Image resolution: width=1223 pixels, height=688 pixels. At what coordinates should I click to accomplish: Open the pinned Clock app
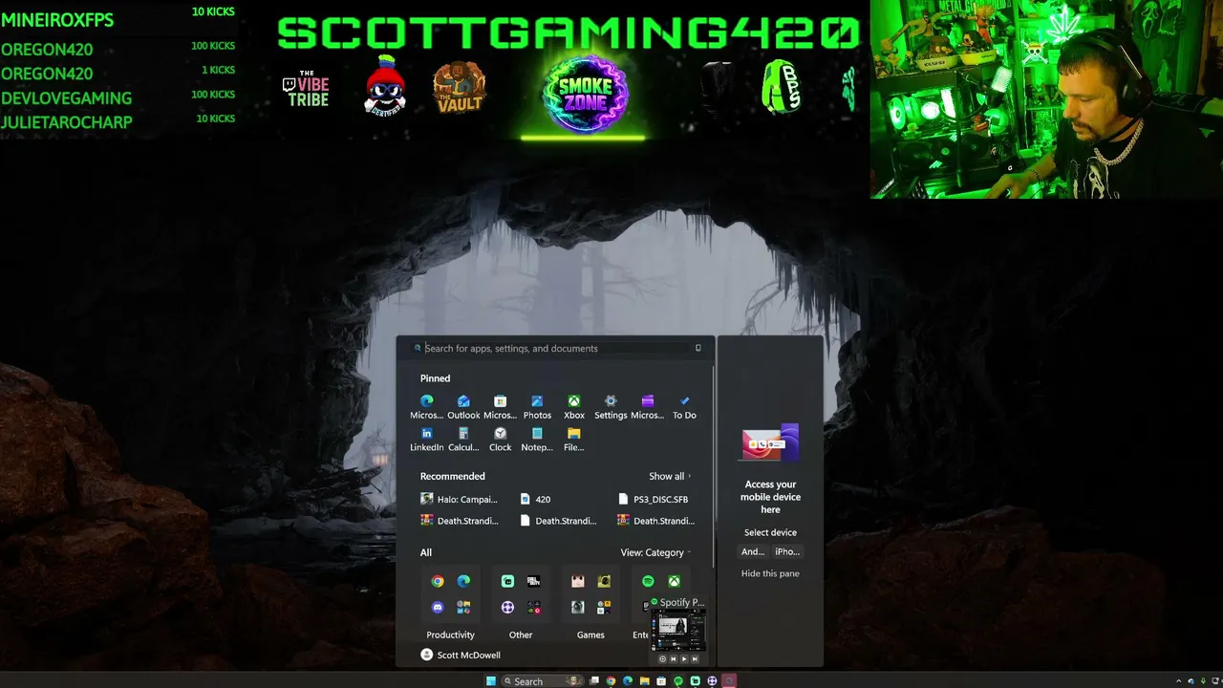(x=500, y=440)
